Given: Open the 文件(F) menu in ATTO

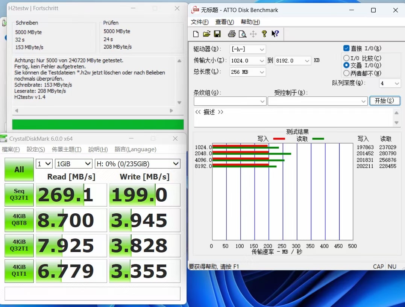Looking at the screenshot, I should 199,22.
